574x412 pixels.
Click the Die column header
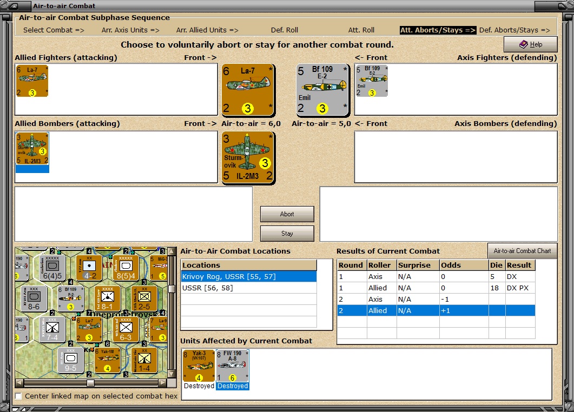(497, 265)
